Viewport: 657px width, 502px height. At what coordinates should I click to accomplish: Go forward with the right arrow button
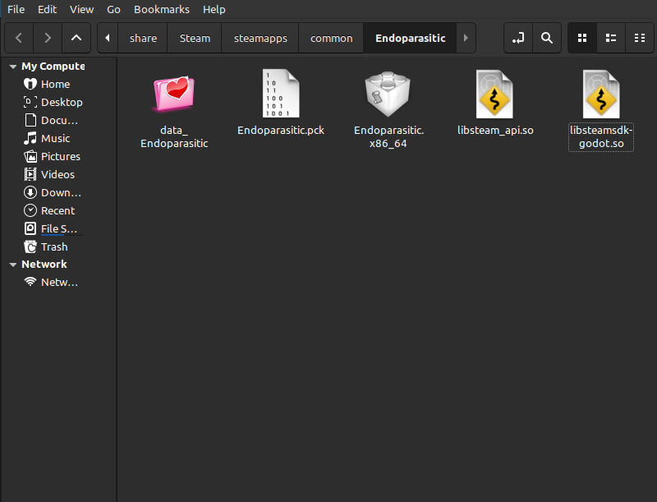(x=48, y=38)
